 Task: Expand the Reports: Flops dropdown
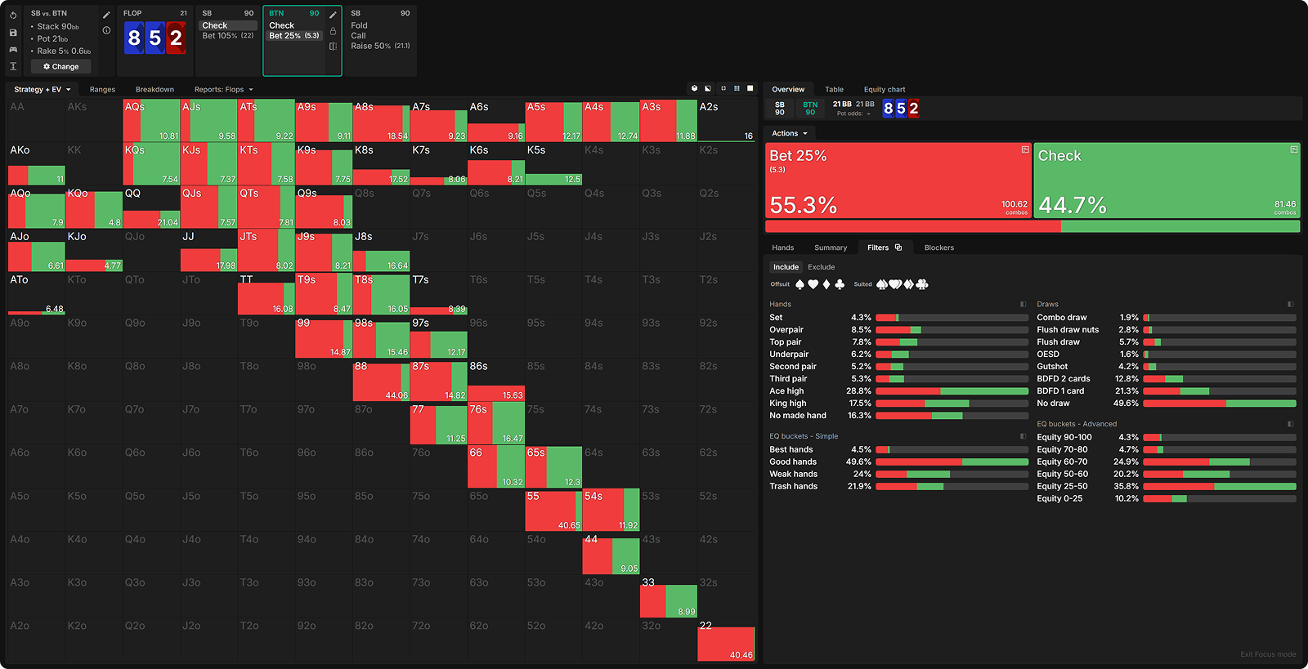[x=223, y=90]
